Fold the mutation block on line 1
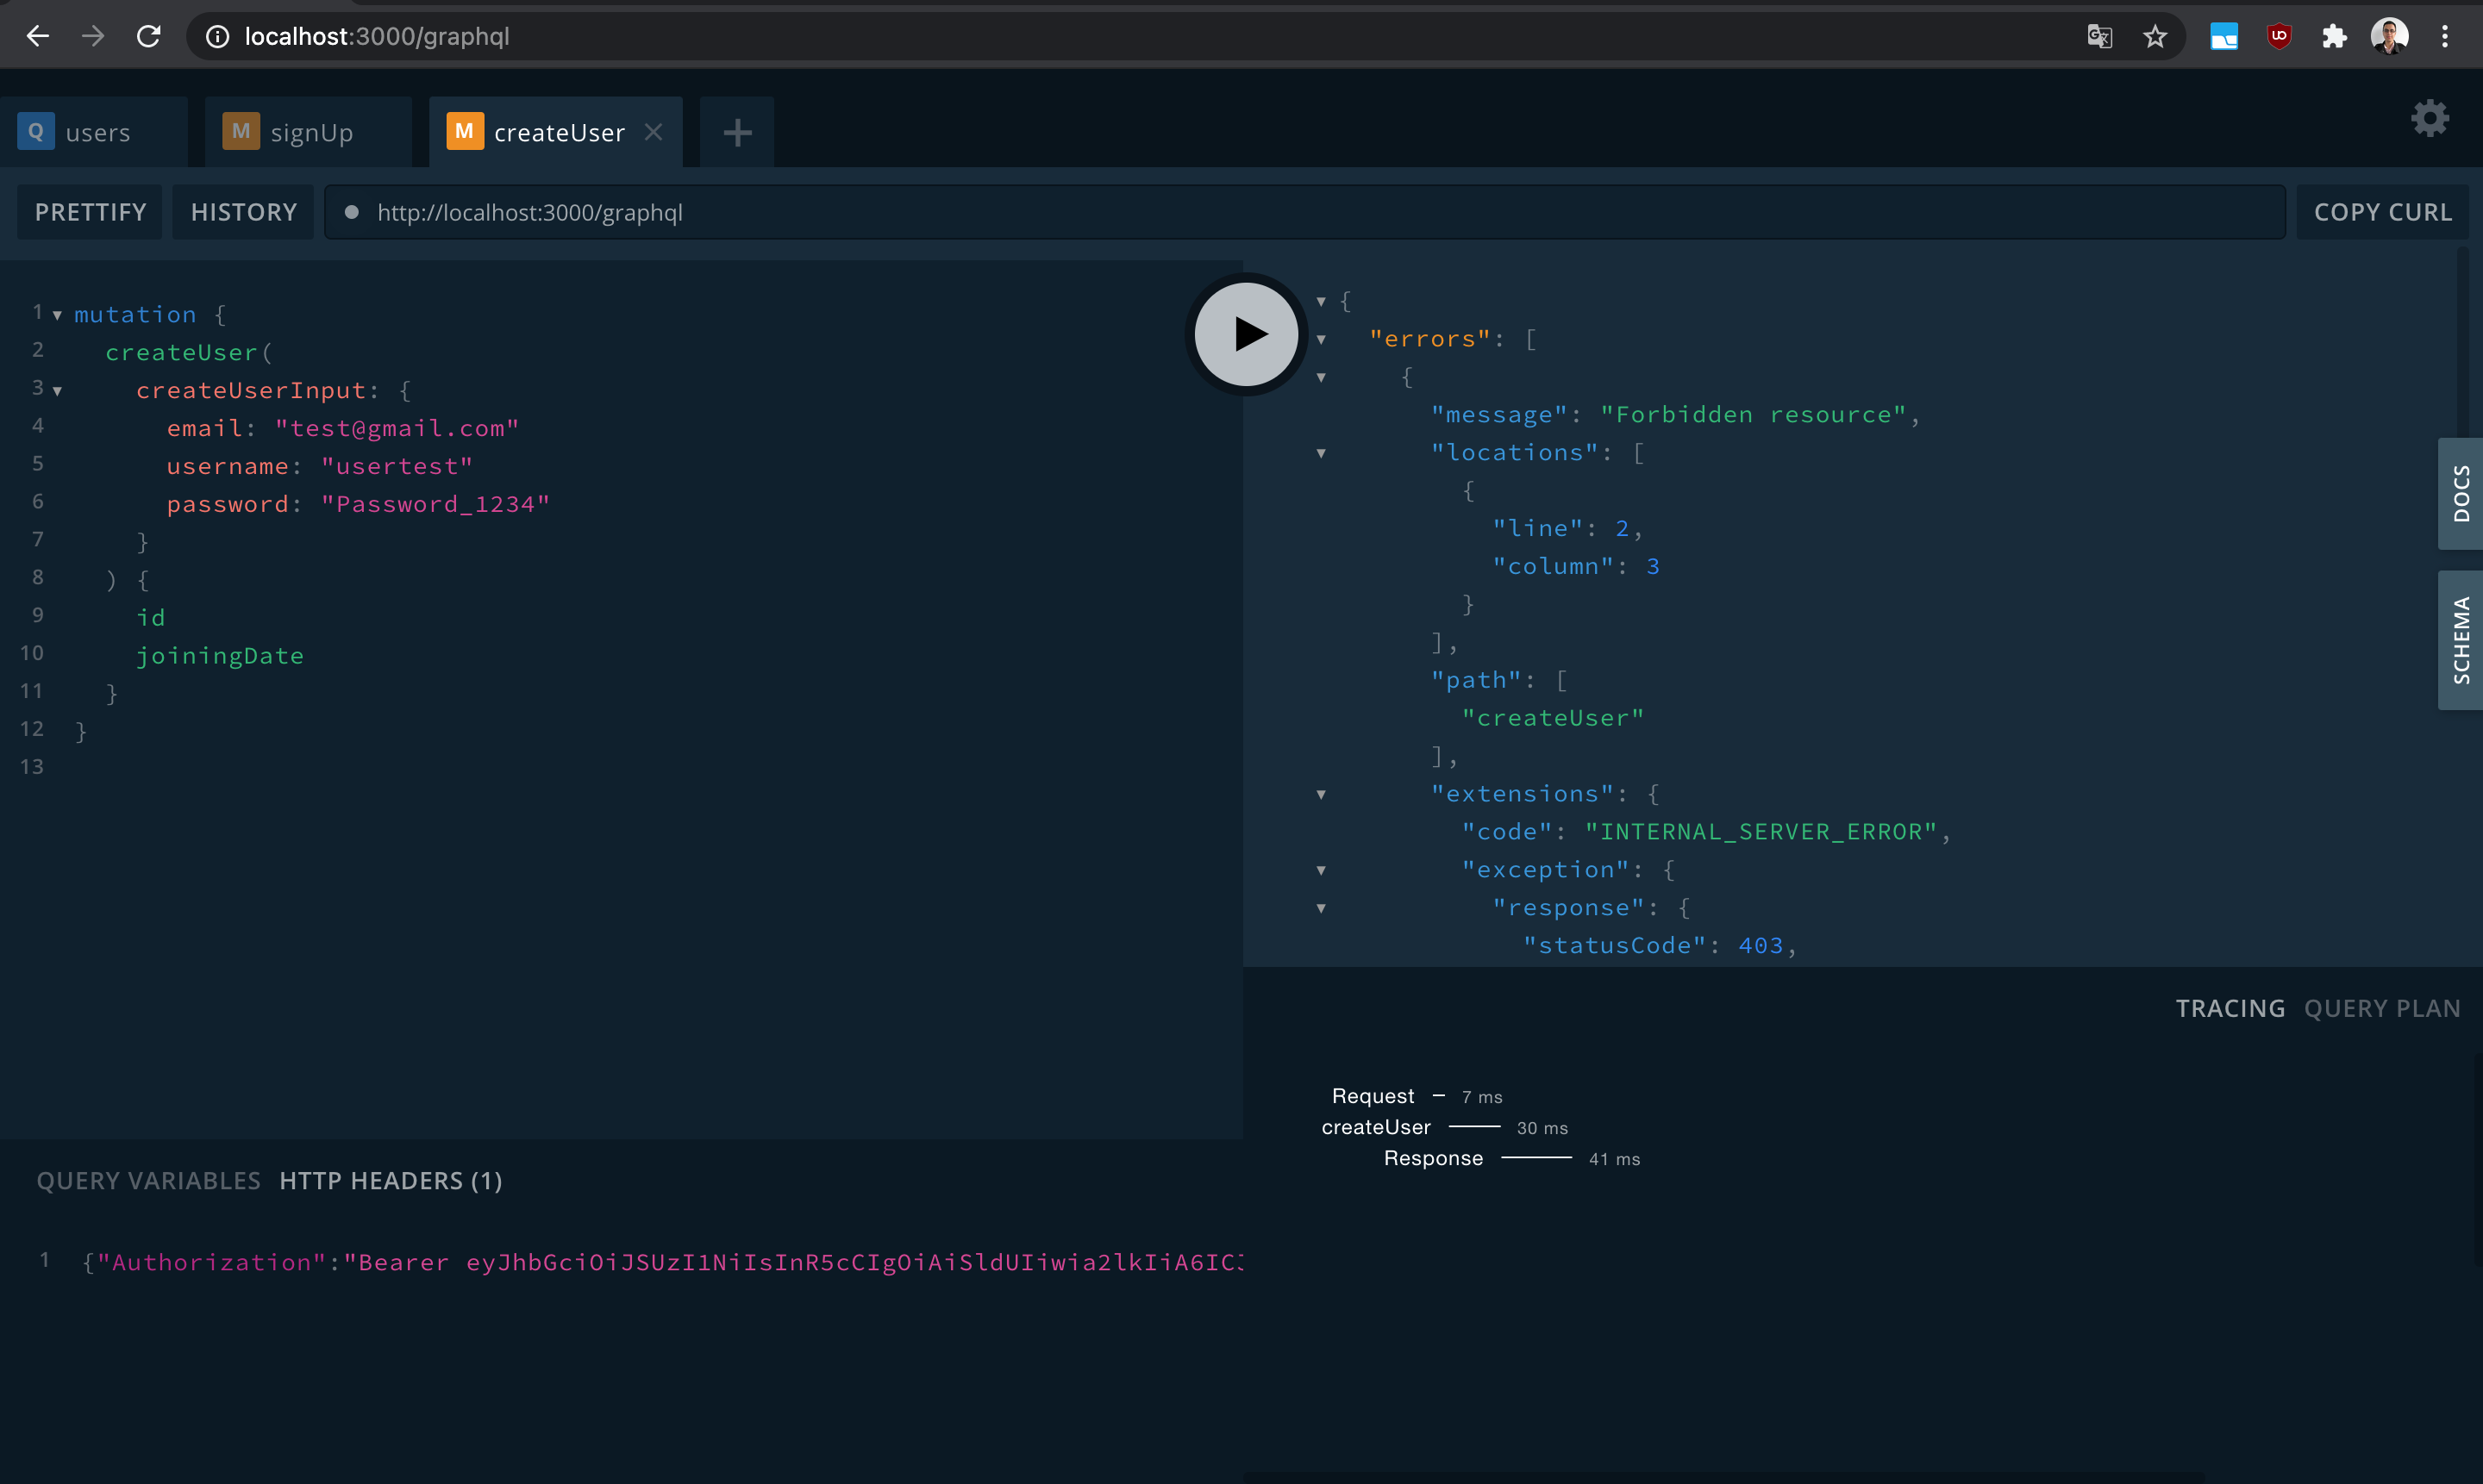2483x1484 pixels. [58, 315]
